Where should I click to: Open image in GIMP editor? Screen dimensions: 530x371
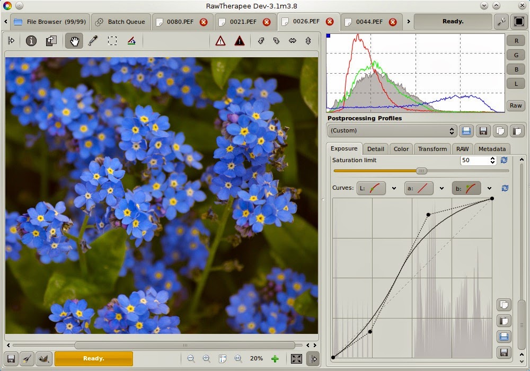(44, 359)
